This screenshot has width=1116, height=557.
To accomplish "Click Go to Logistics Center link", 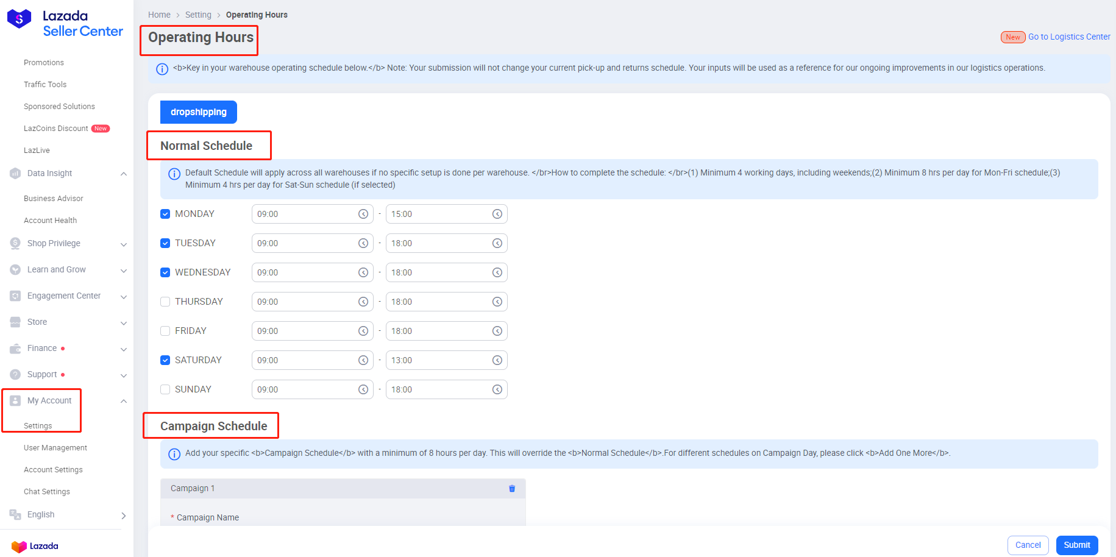I will (x=1068, y=37).
